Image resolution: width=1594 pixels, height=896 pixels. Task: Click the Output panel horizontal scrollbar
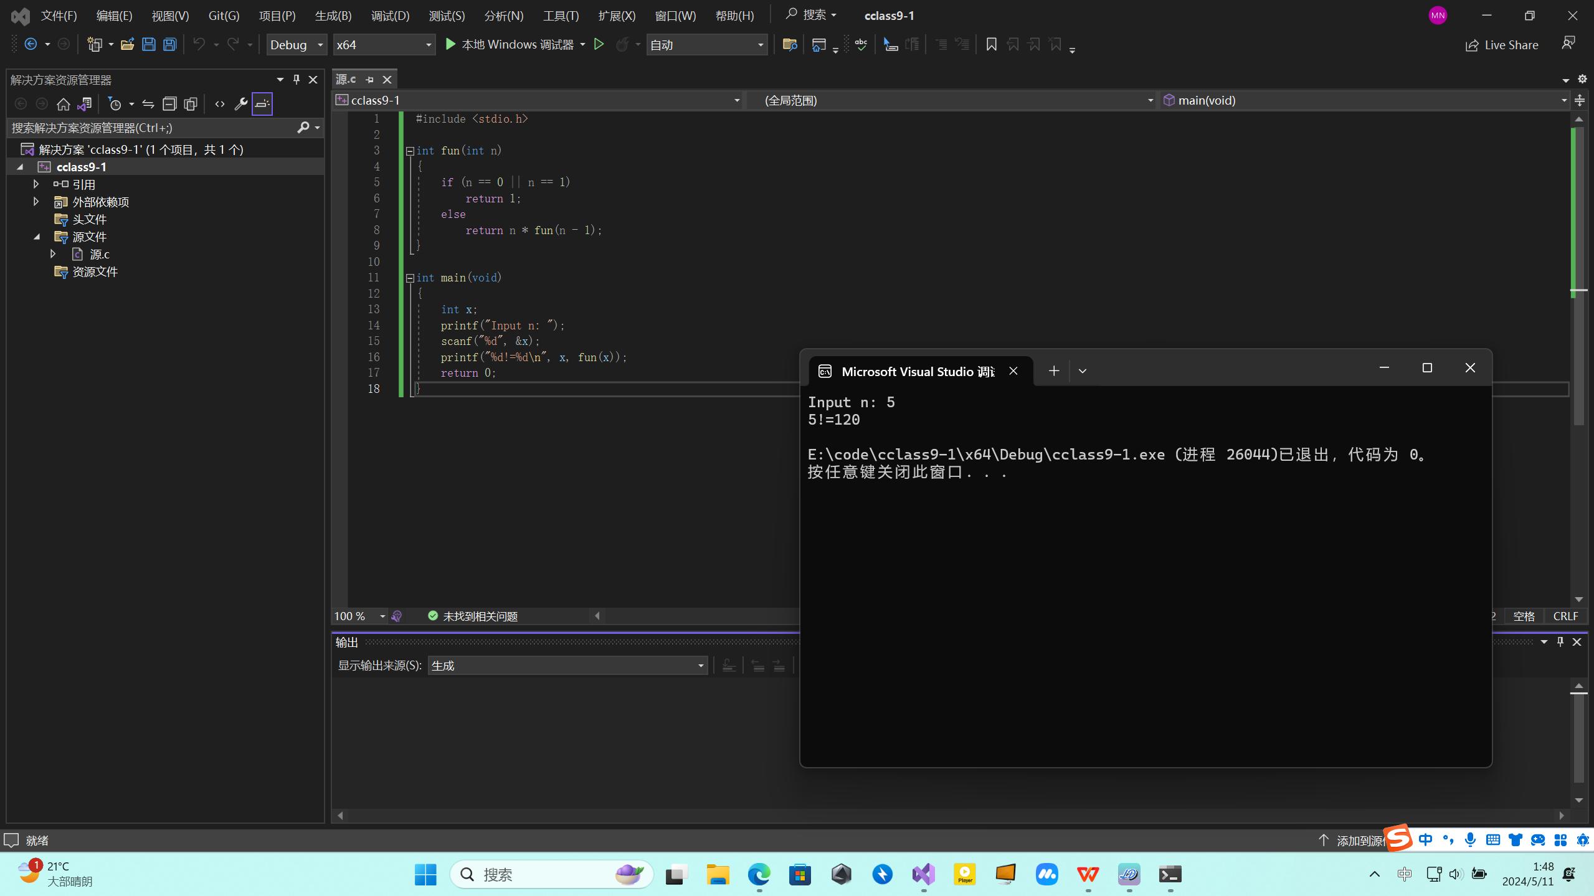[x=950, y=815]
